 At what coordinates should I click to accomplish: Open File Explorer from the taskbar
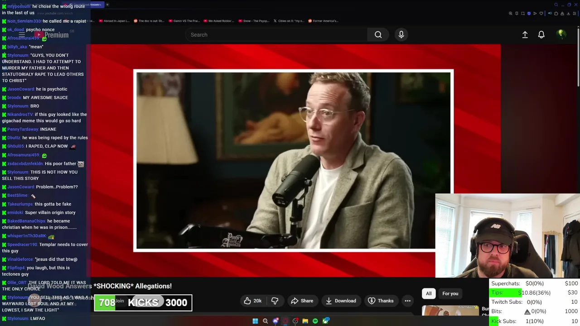click(x=305, y=321)
